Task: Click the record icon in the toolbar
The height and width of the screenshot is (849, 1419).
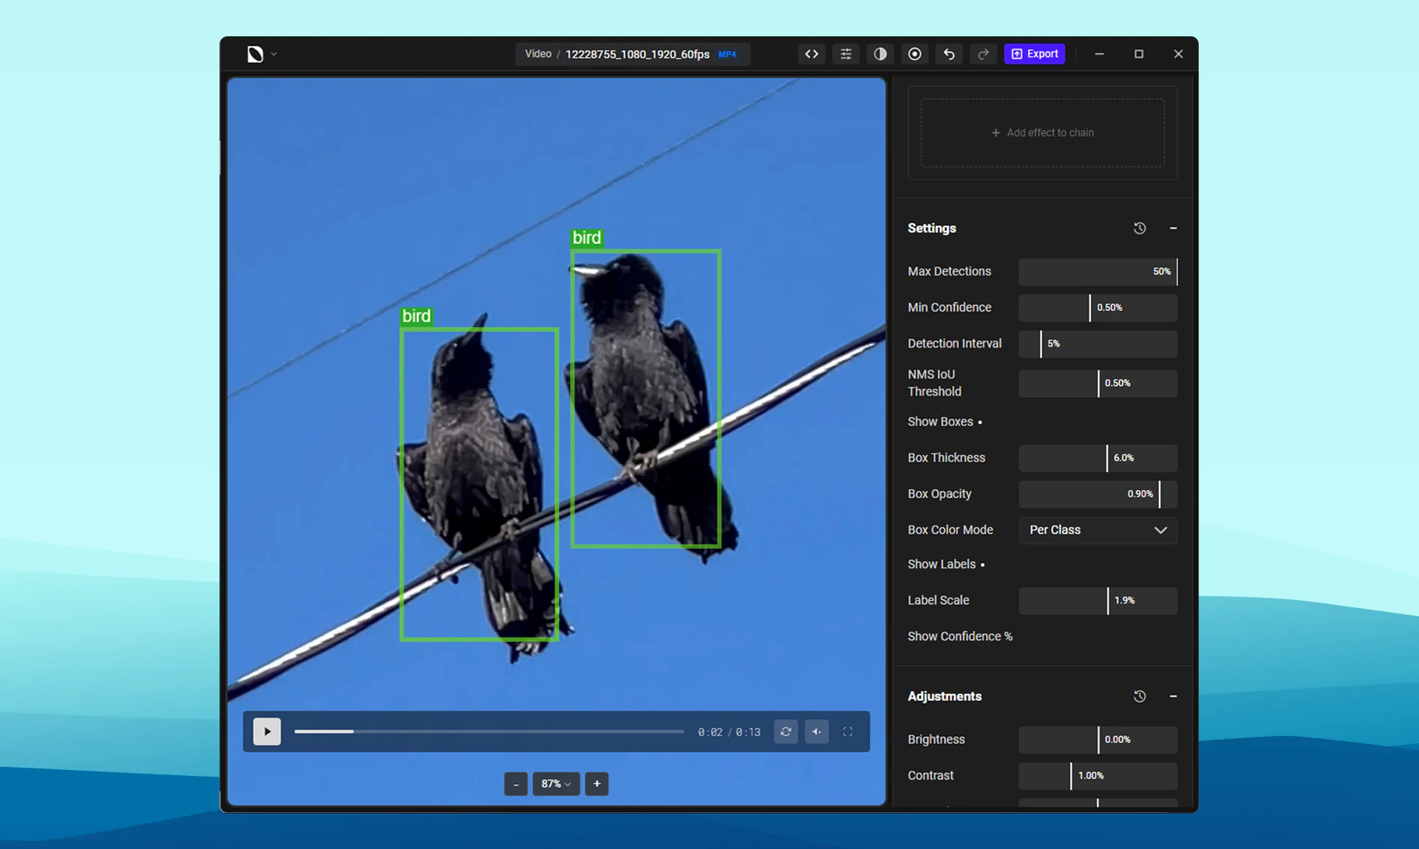Action: pos(914,53)
